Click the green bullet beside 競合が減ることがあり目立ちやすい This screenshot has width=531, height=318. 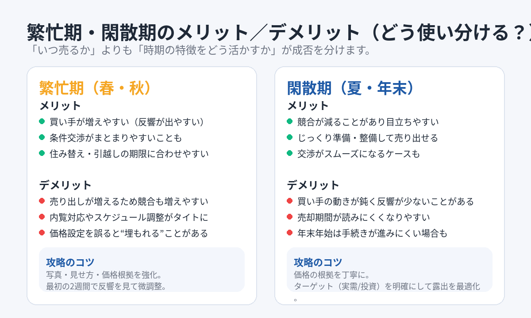coord(290,121)
